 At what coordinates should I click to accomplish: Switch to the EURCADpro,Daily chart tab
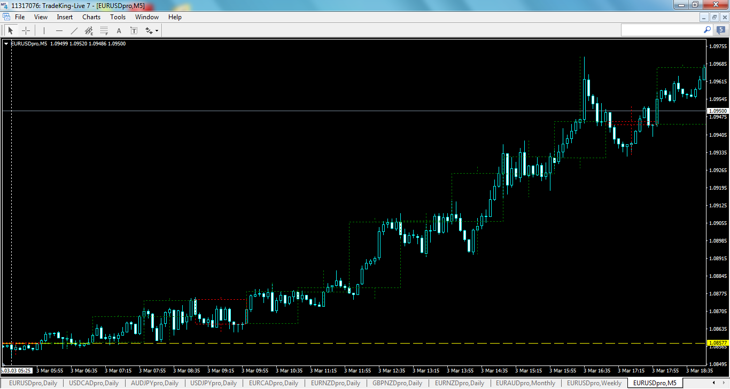pyautogui.click(x=274, y=383)
